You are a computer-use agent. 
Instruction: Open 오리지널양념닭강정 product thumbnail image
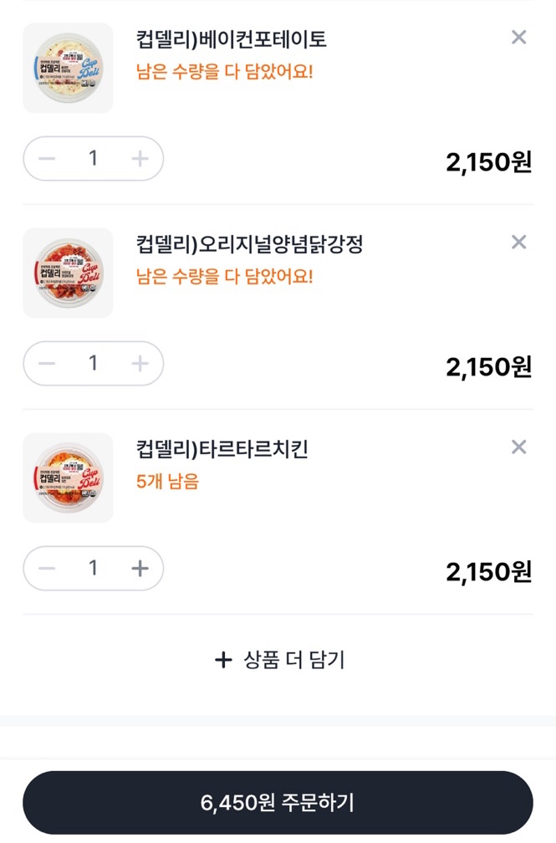68,273
